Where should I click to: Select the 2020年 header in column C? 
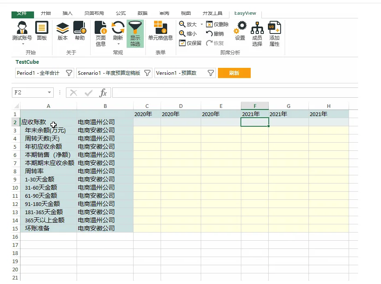(x=147, y=114)
